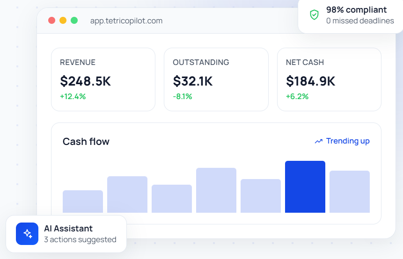Image resolution: width=403 pixels, height=259 pixels.
Task: Click the green compliance shield icon
Action: tap(314, 15)
